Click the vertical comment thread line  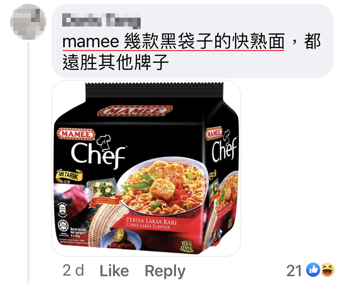(x=28, y=162)
